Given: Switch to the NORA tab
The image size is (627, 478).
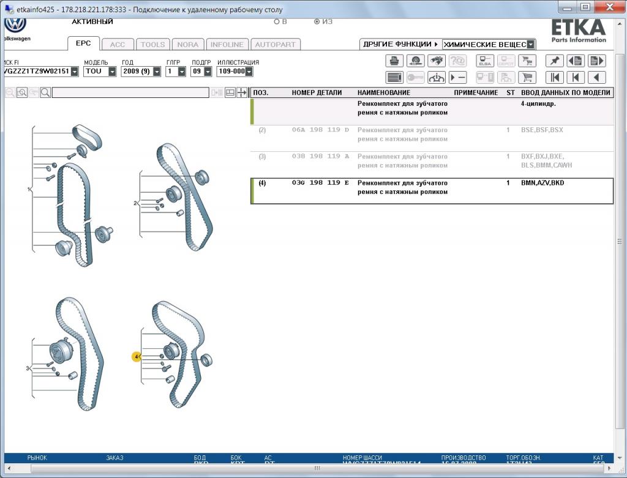Looking at the screenshot, I should [188, 44].
